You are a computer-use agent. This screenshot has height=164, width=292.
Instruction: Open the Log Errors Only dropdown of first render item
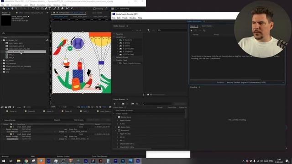[78, 129]
